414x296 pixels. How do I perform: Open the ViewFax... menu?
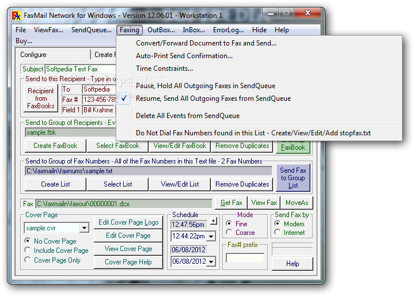(48, 30)
